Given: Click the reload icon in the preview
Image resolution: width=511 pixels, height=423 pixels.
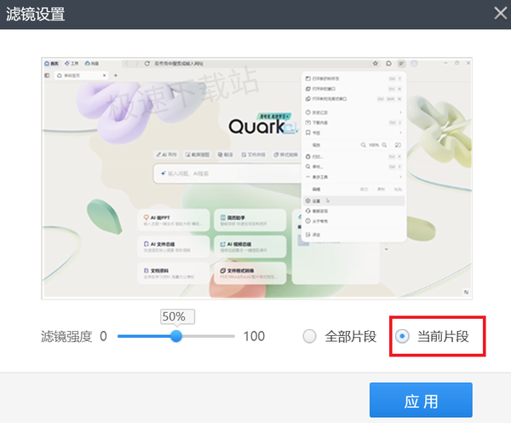Looking at the screenshot, I should [147, 63].
